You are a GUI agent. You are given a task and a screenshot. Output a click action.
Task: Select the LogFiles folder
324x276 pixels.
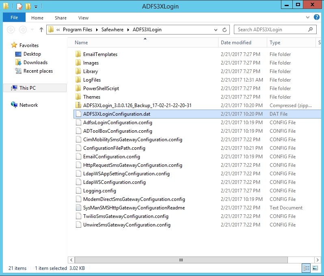click(x=92, y=80)
